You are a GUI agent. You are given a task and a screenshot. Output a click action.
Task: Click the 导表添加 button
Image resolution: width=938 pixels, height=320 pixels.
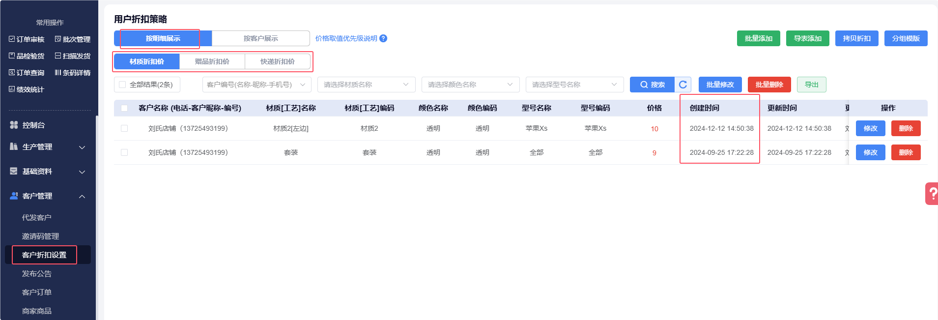click(x=808, y=38)
